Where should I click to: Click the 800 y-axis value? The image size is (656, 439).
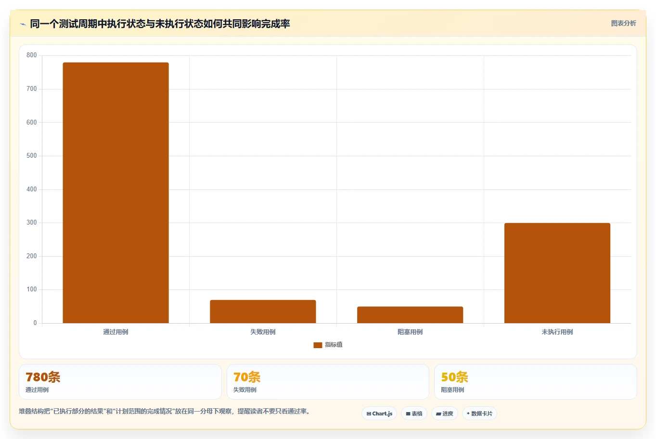pos(32,55)
